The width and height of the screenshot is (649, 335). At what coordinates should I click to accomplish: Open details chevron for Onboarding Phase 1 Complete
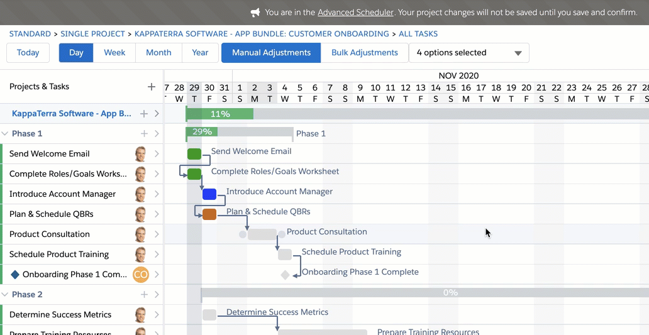coord(157,275)
